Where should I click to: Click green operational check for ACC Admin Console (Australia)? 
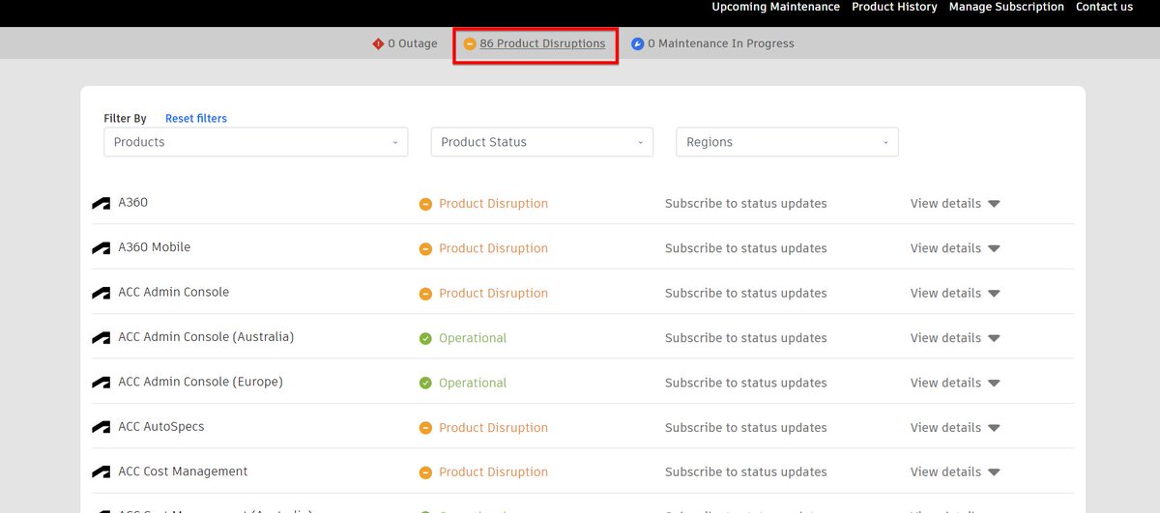425,338
